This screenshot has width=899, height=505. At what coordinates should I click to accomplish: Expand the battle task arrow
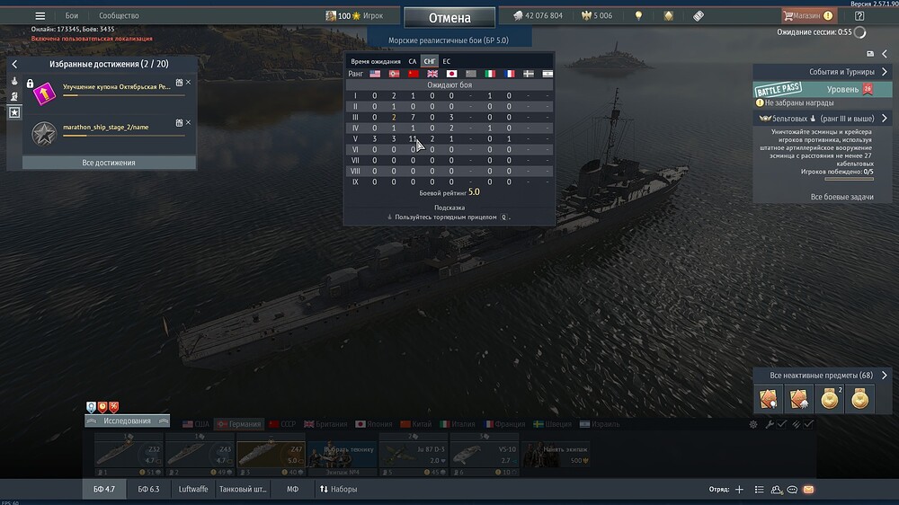(x=885, y=118)
